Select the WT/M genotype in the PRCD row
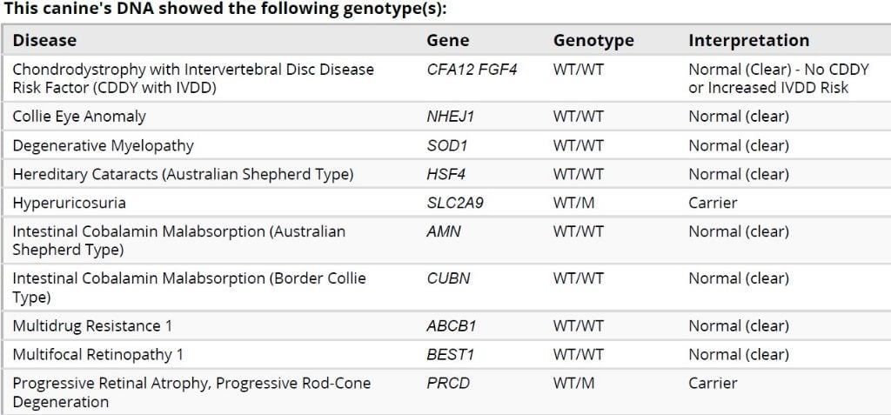 [575, 384]
